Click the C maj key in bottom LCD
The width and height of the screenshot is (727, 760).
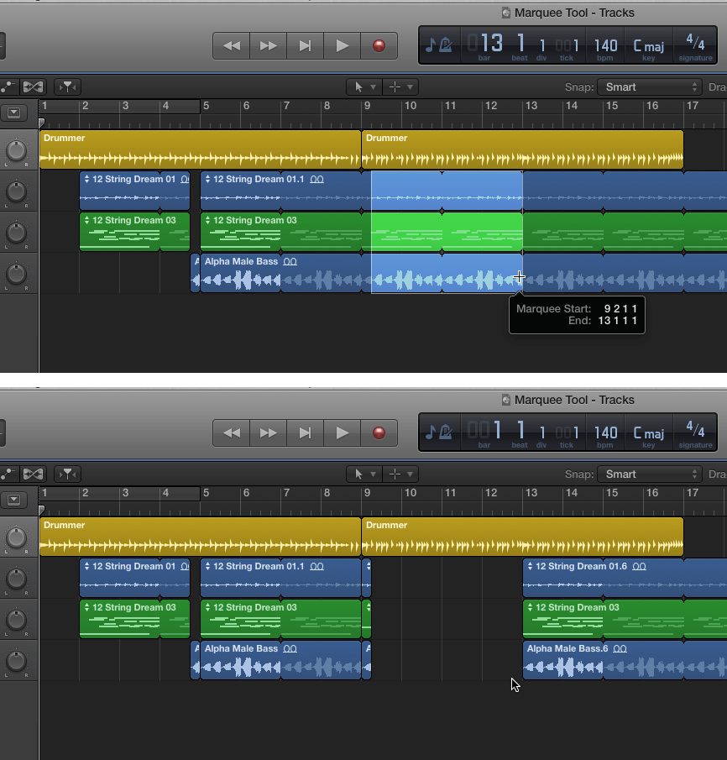[648, 433]
